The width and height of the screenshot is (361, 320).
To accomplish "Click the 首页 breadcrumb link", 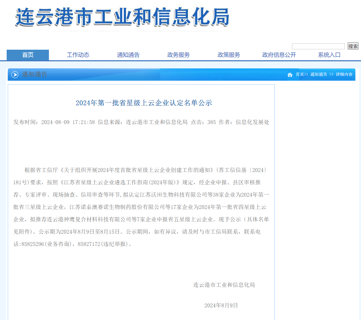I will click(300, 74).
